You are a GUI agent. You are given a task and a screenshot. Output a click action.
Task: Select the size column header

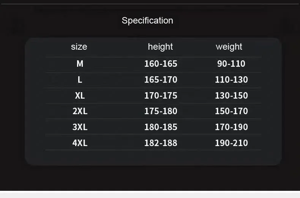[79, 47]
